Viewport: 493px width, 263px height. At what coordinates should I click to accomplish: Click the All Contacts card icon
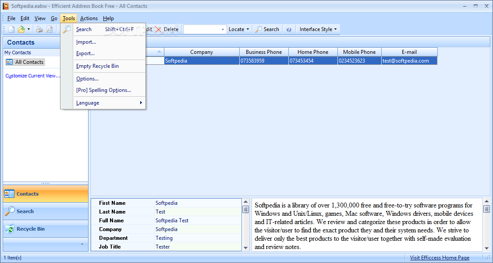10,62
